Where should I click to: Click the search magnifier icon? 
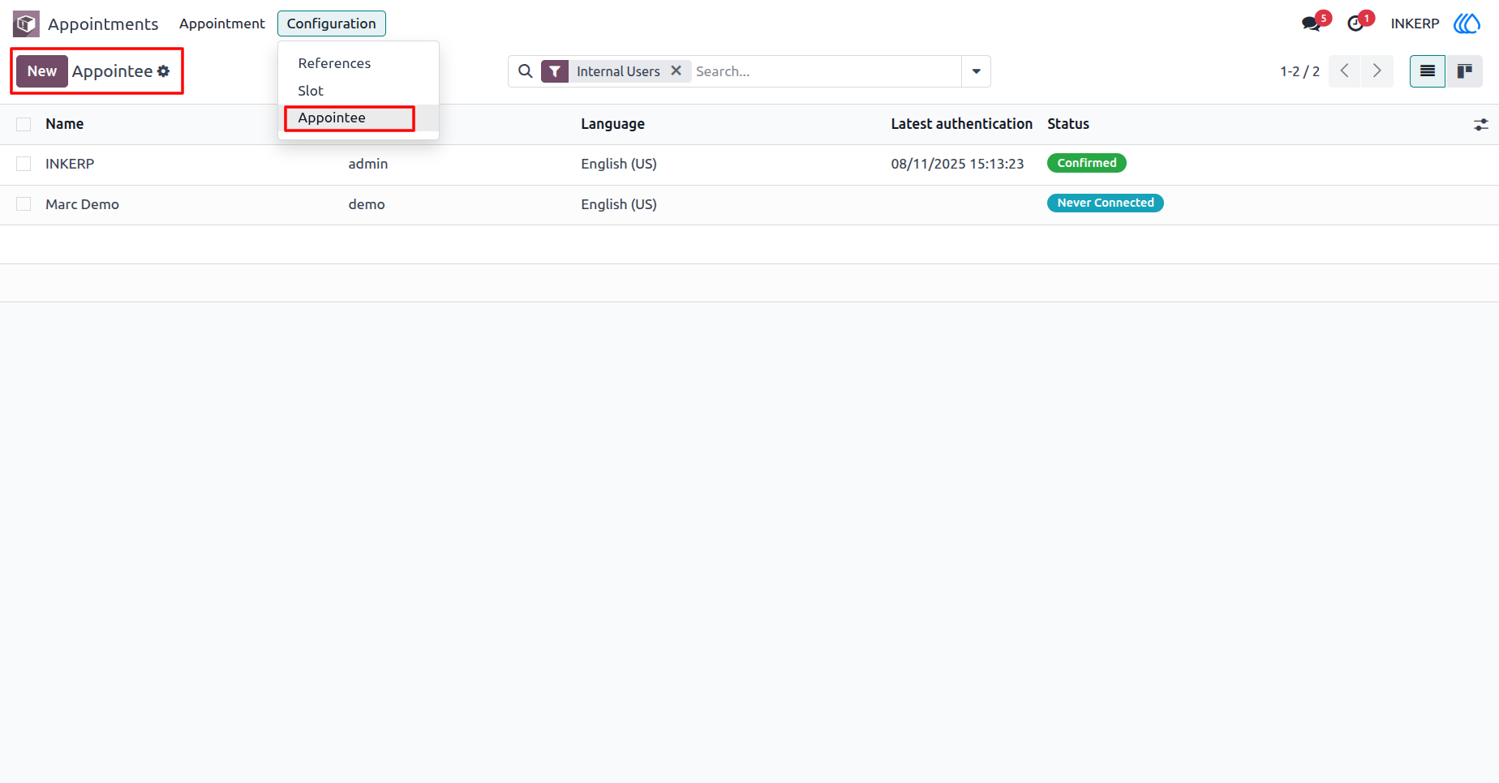pos(526,71)
